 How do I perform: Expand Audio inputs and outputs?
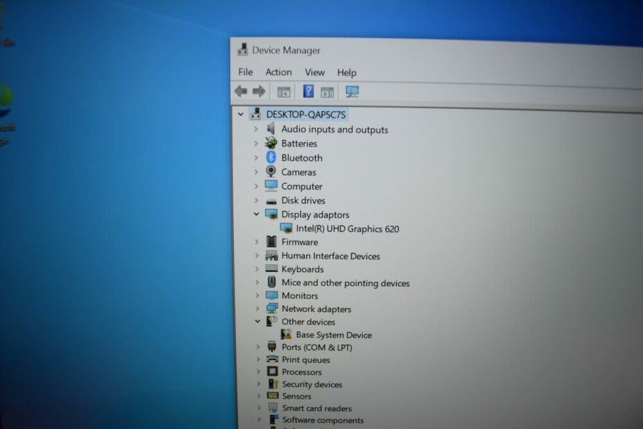click(x=255, y=129)
